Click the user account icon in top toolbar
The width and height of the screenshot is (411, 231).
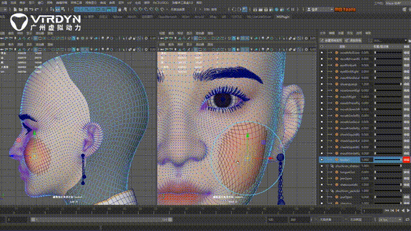tap(309, 10)
